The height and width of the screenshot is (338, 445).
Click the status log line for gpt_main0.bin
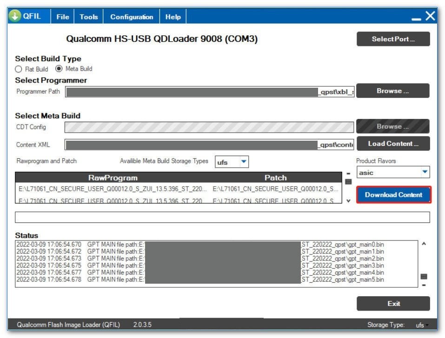click(x=200, y=244)
